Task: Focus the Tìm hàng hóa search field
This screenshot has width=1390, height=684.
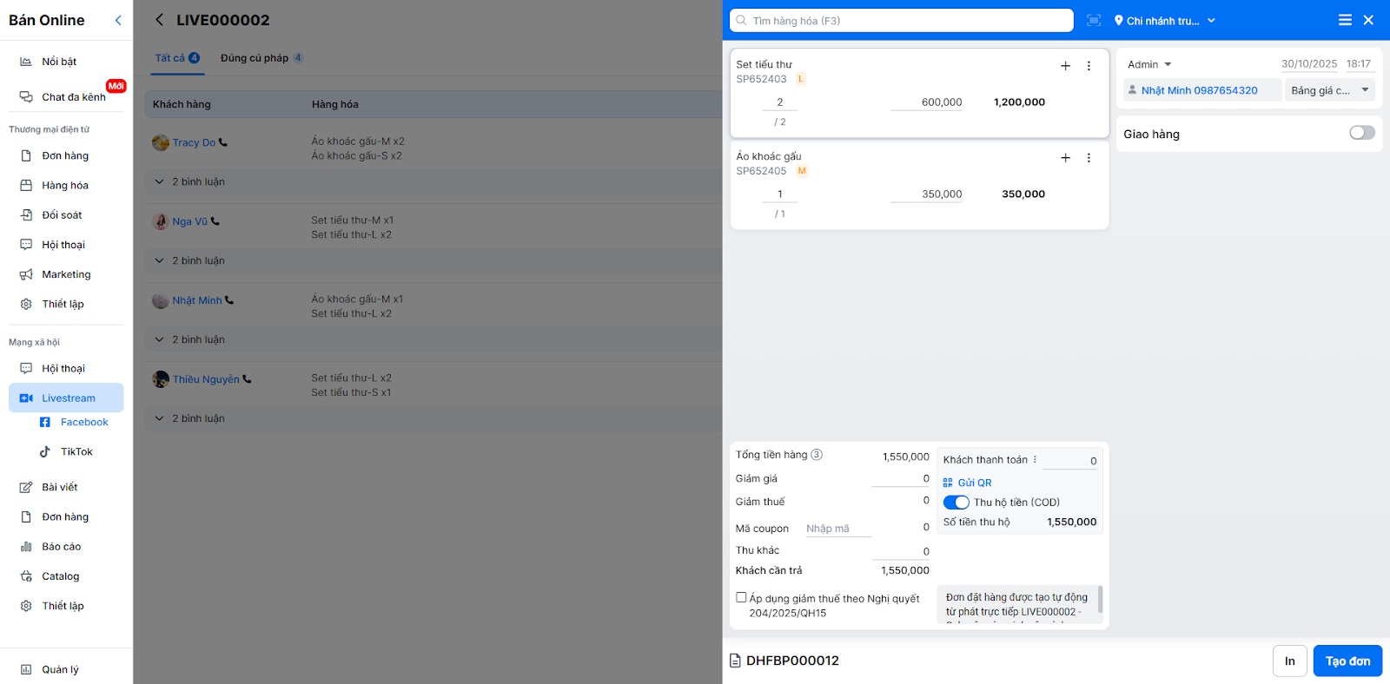Action: pos(903,21)
